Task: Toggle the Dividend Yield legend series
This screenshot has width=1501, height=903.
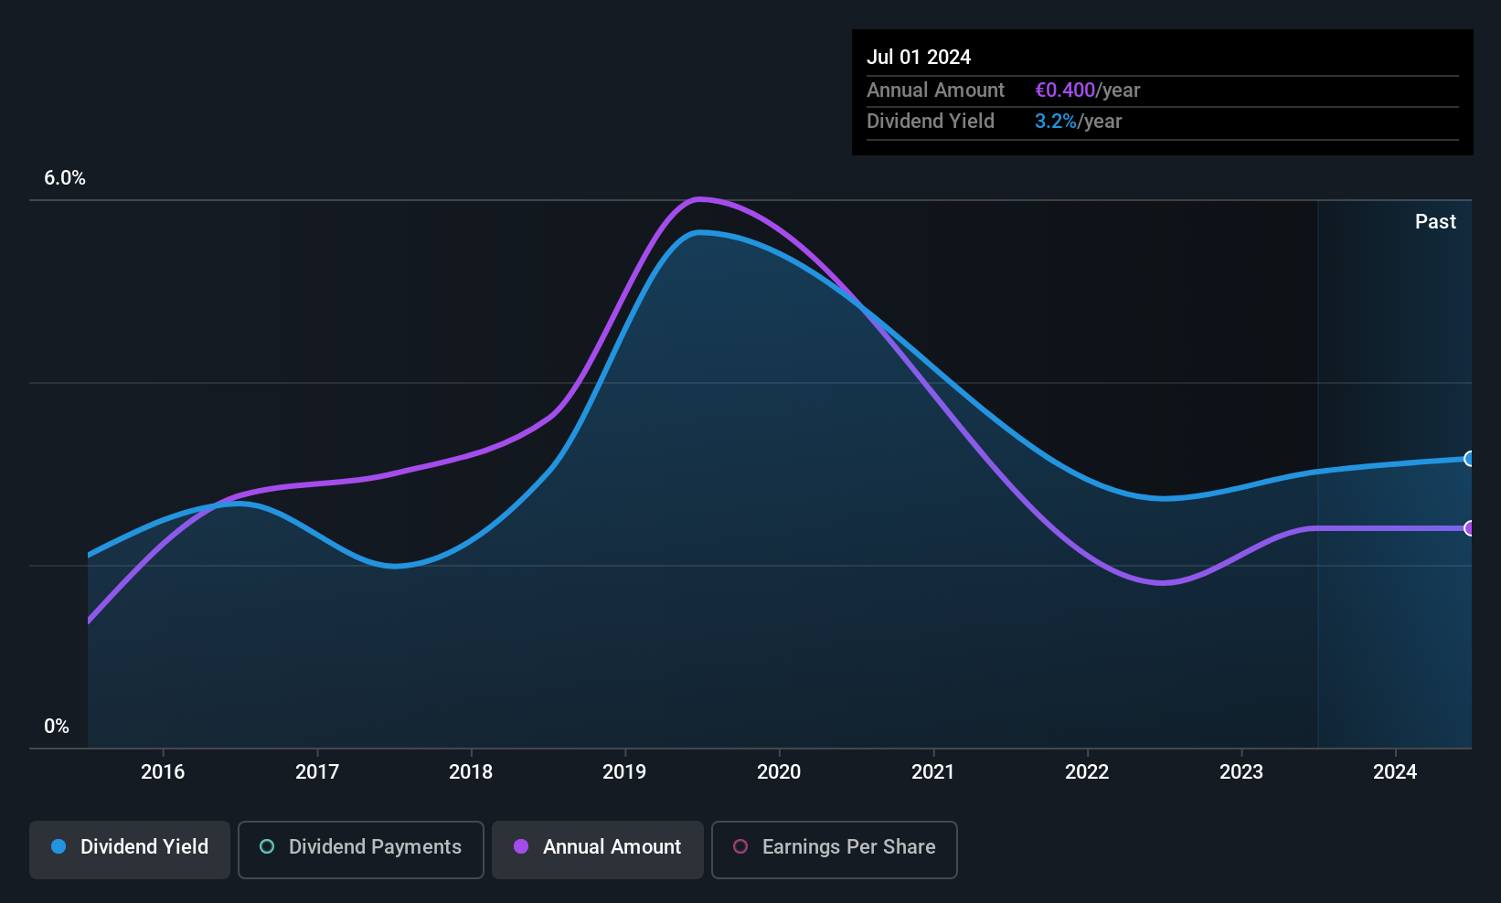Action: [130, 849]
